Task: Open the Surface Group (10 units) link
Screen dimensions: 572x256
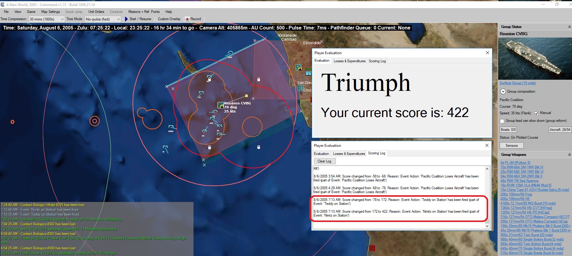Action: 518,83
